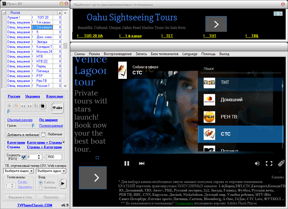Open the Украина link

click(x=32, y=96)
